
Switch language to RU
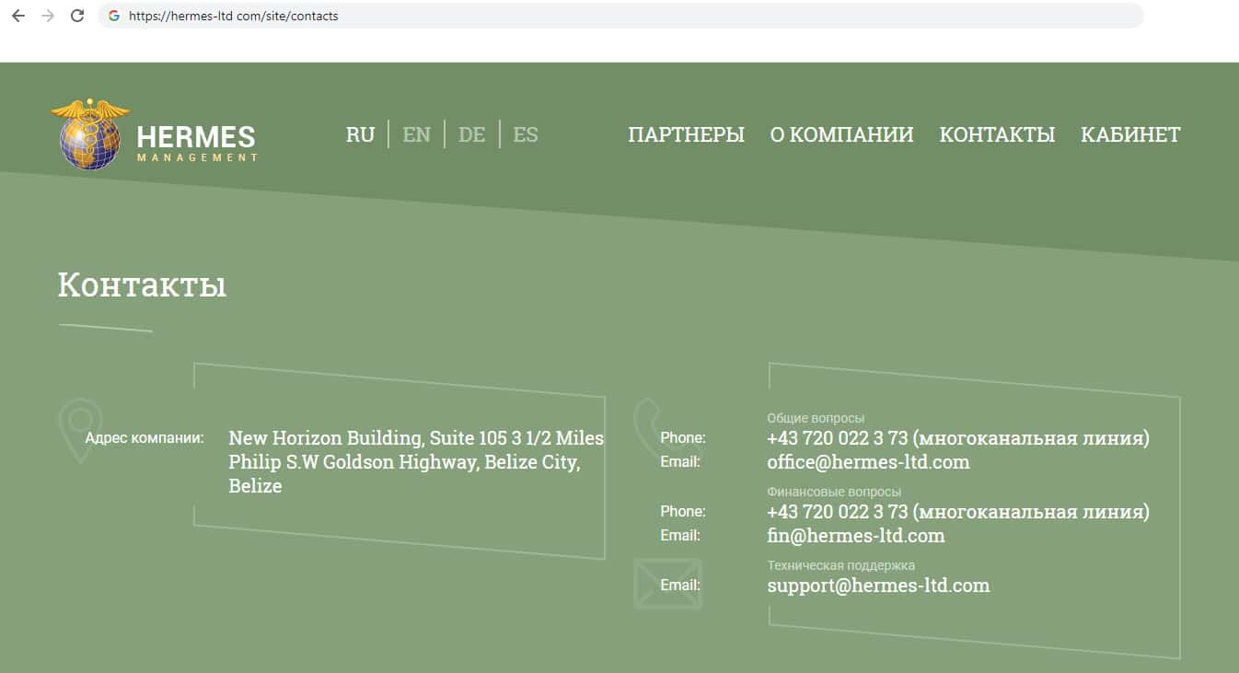click(360, 134)
